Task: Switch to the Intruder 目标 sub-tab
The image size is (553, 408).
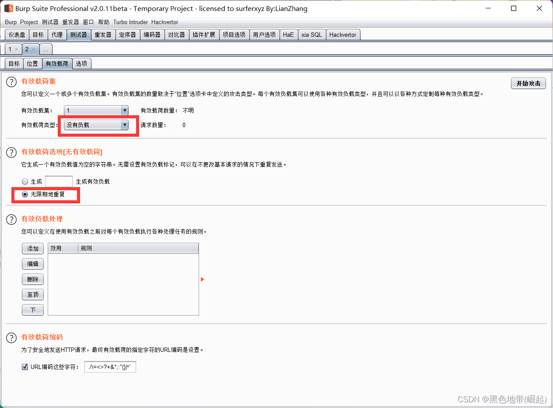Action: (x=14, y=64)
